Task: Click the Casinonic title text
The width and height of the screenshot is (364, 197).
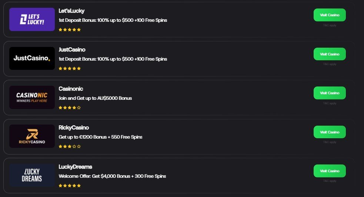Action: 71,89
